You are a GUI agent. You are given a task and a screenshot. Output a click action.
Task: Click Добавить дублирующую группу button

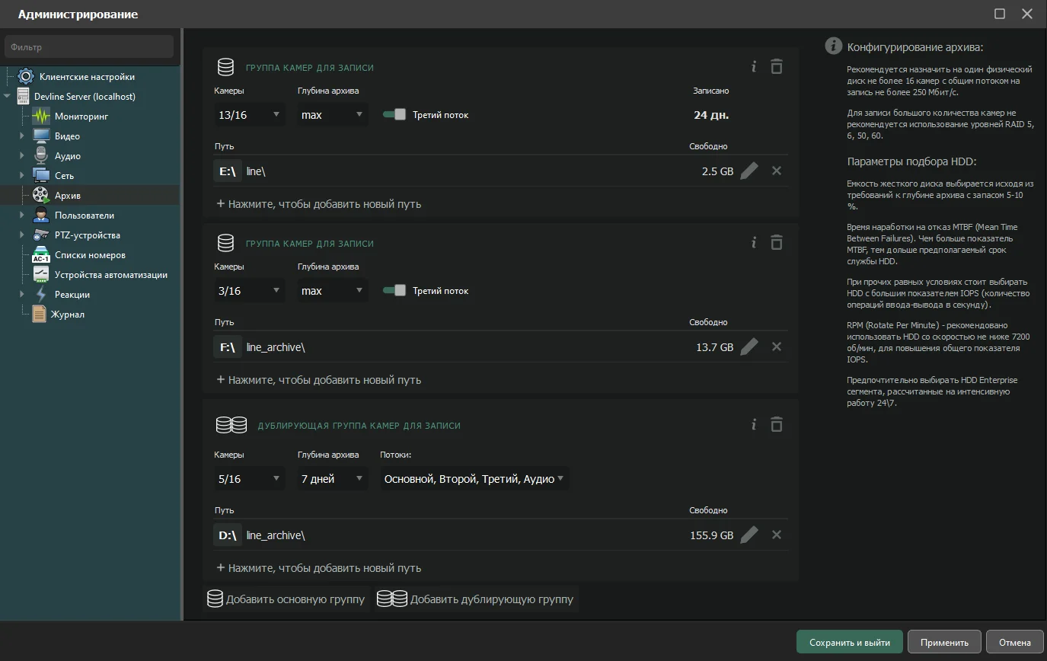click(x=477, y=599)
